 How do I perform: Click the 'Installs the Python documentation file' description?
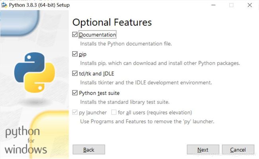(x=126, y=44)
